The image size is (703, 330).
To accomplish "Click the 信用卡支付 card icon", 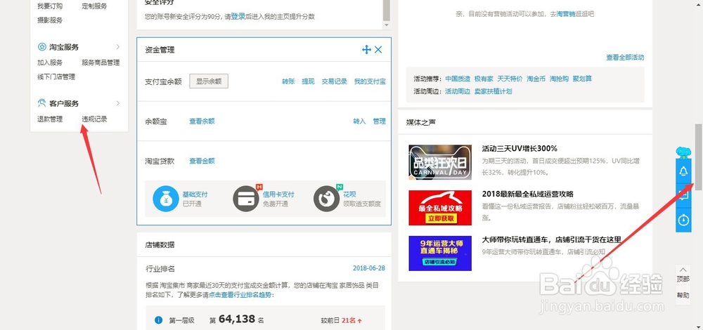I will pyautogui.click(x=246, y=199).
